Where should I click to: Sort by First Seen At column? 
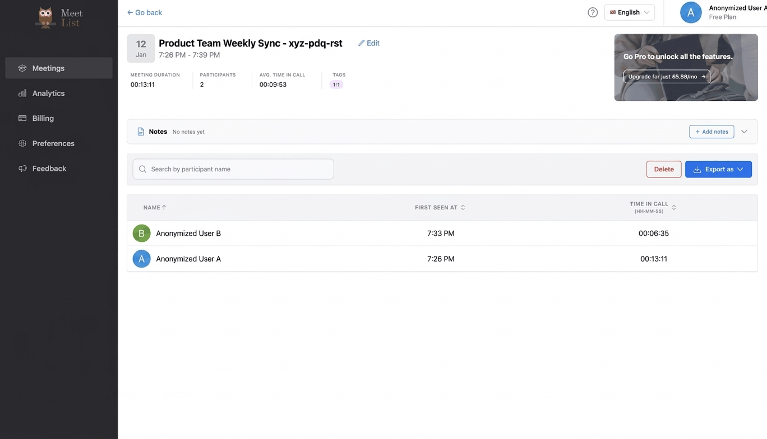(440, 208)
